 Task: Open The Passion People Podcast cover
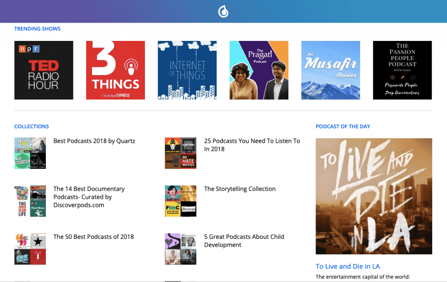click(x=402, y=70)
